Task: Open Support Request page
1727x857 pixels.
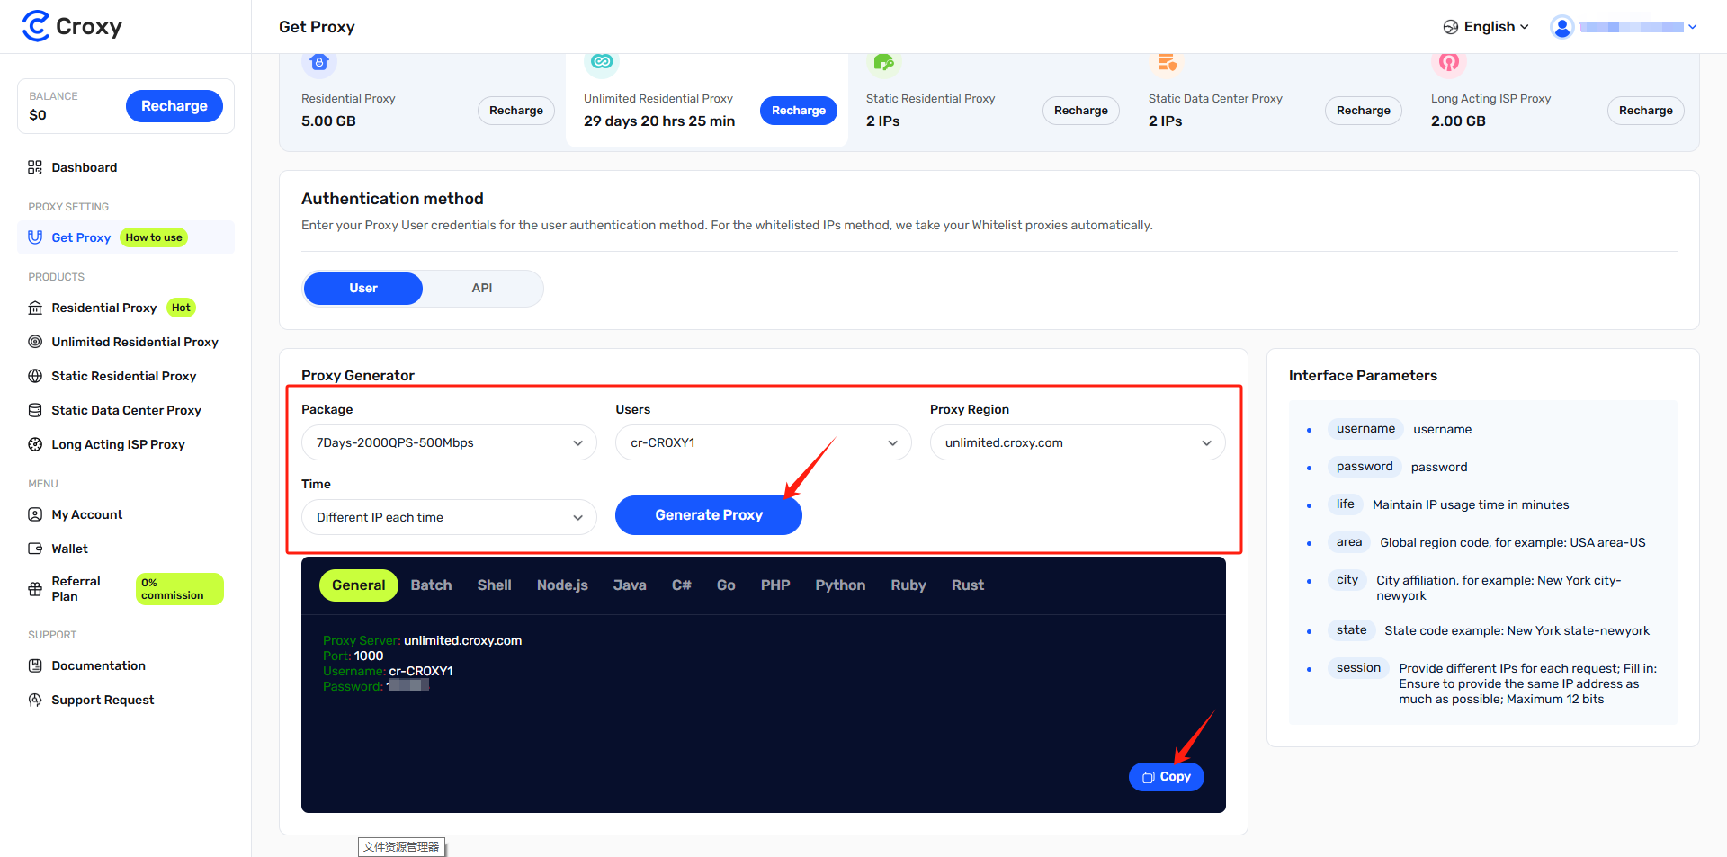Action: pyautogui.click(x=126, y=700)
